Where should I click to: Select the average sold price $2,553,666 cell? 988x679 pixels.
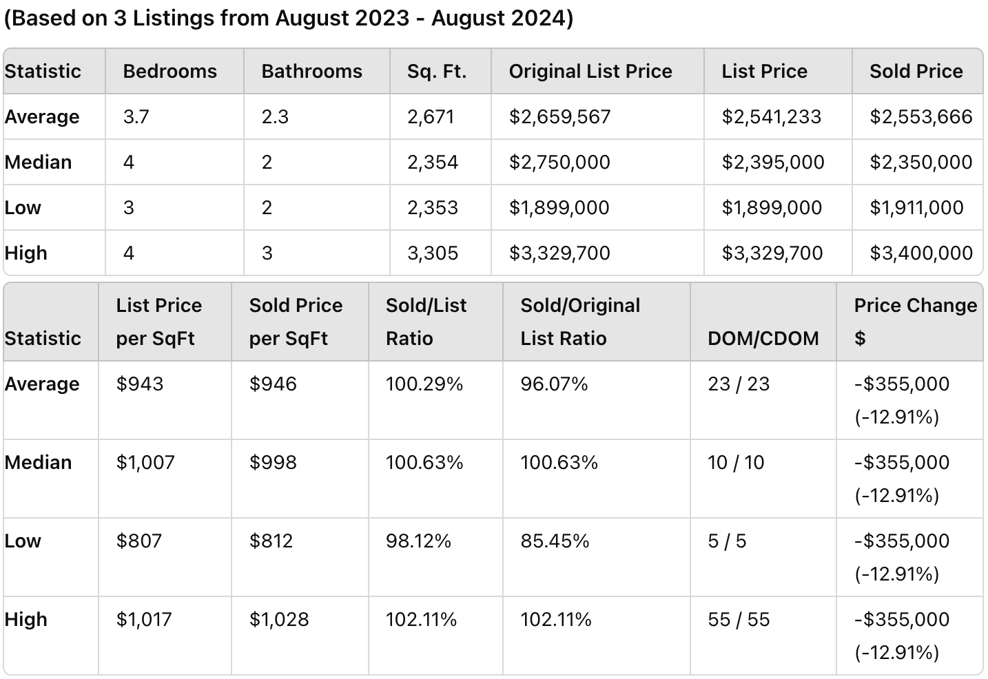(x=920, y=116)
